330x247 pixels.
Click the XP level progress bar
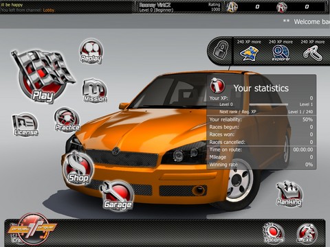click(x=269, y=104)
